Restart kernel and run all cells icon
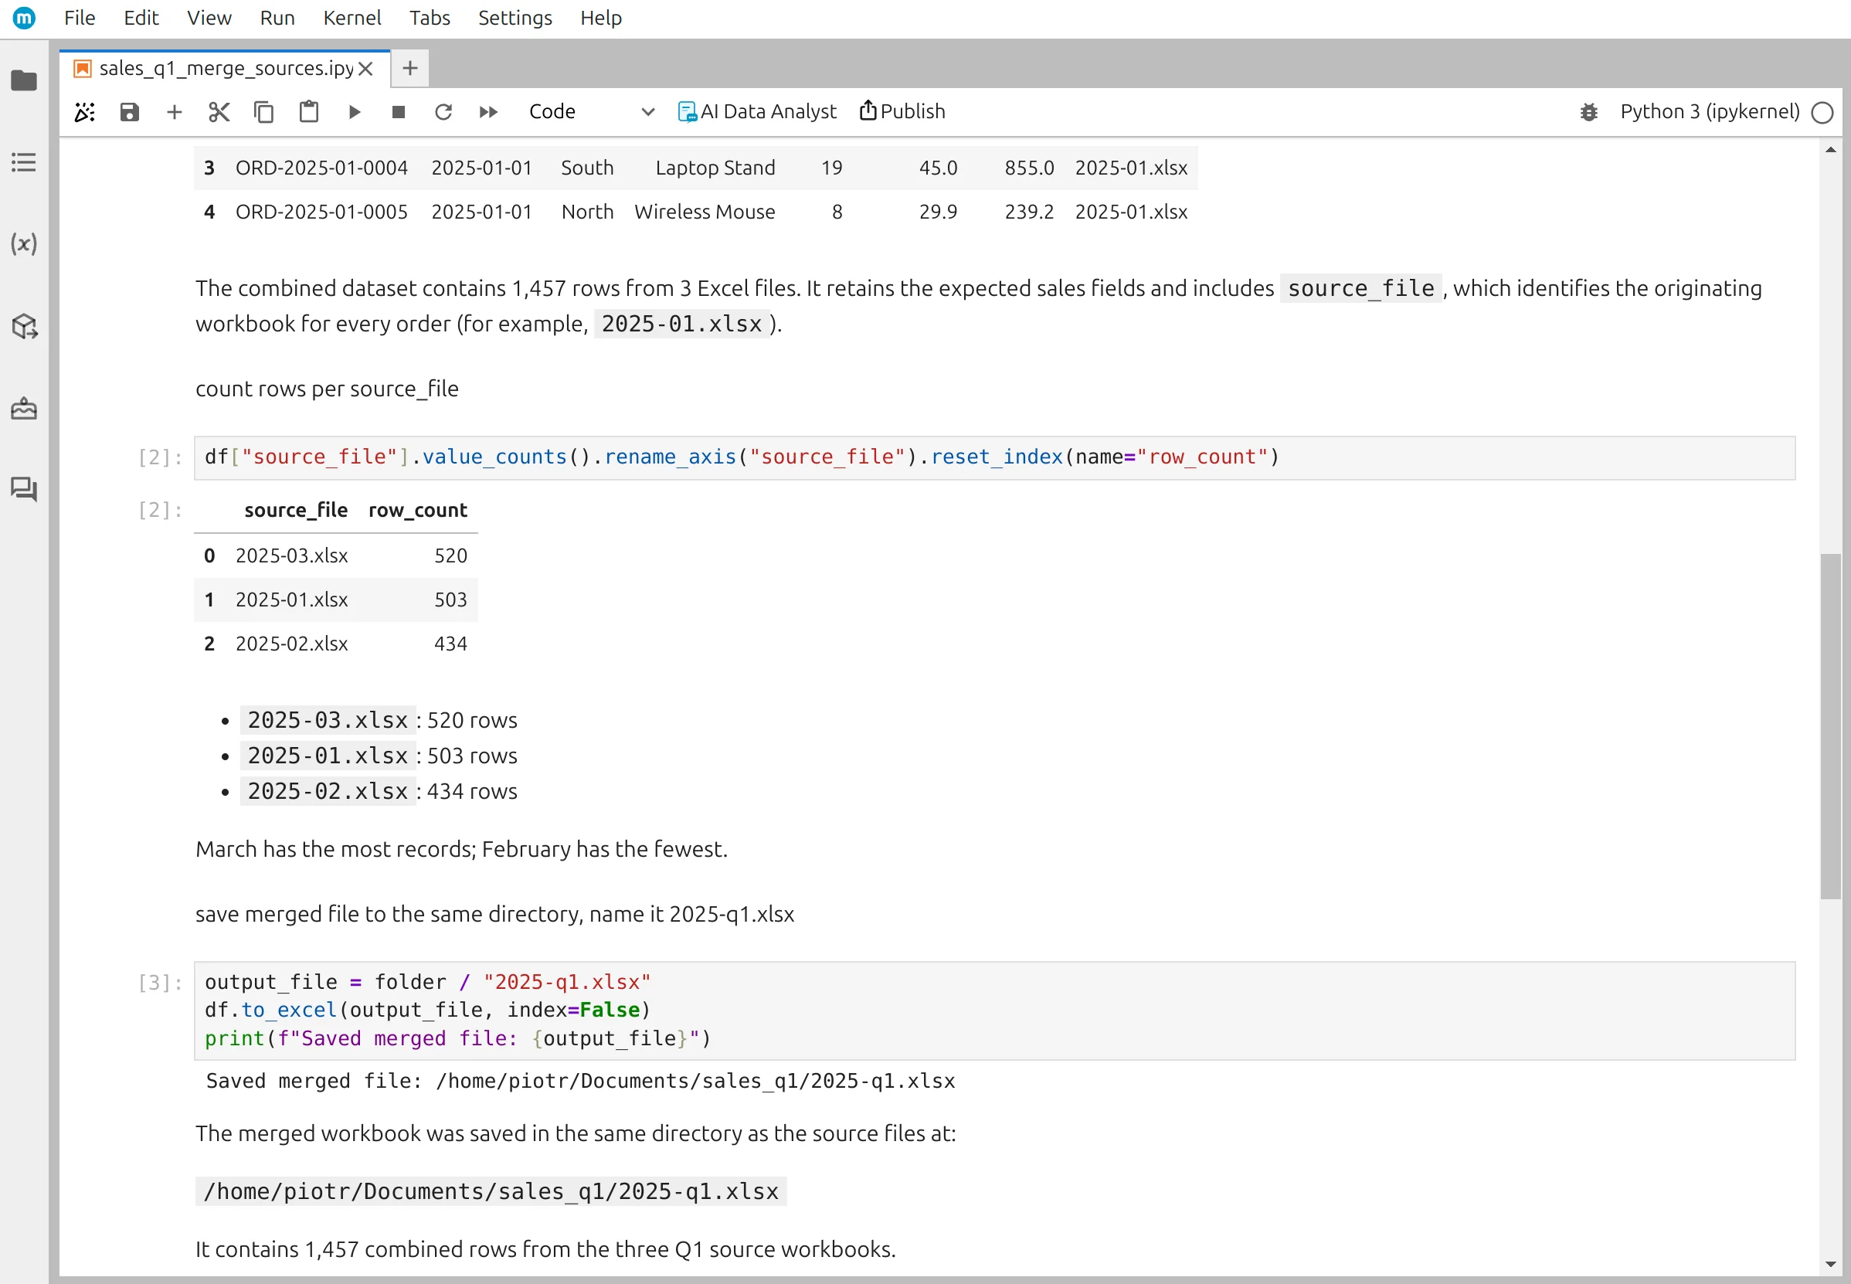This screenshot has width=1851, height=1284. 488,112
